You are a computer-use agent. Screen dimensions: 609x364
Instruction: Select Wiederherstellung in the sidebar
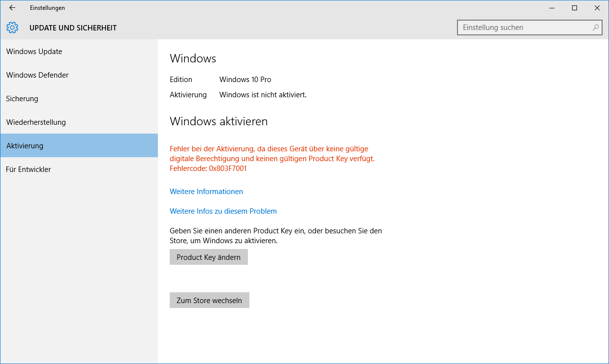pos(79,122)
